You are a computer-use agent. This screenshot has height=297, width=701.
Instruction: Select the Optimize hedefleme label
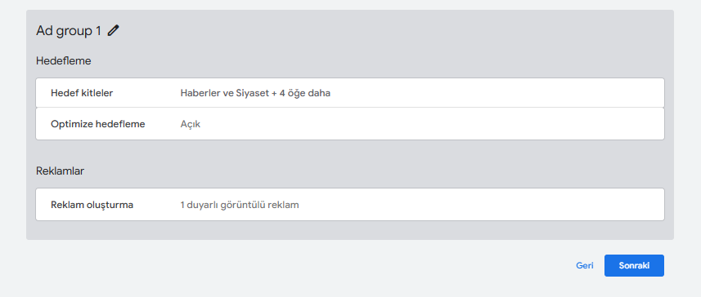(98, 124)
